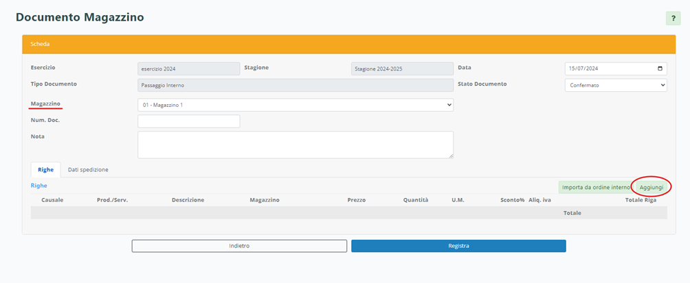This screenshot has height=283, width=690.
Task: Switch to the Righe tab
Action: pyautogui.click(x=45, y=169)
